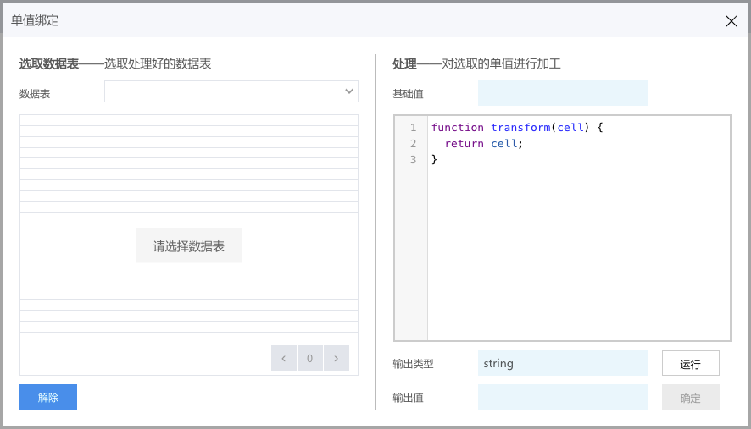Open the 数据表 dropdown
This screenshot has width=751, height=429.
click(x=231, y=91)
